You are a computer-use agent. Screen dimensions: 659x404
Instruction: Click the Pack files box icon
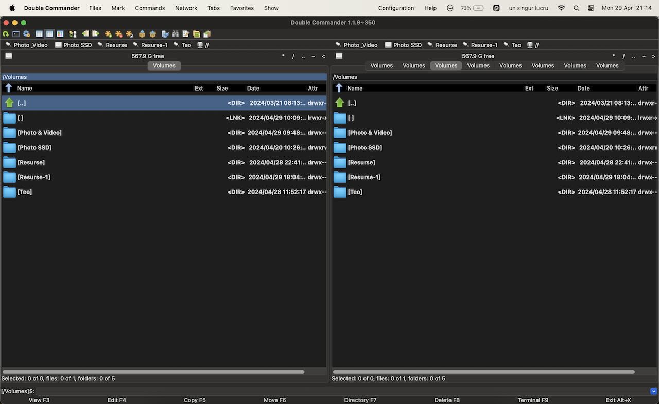click(x=142, y=34)
